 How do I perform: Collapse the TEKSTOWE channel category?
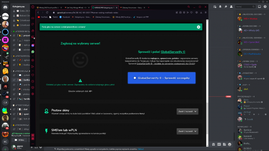[x=21, y=105]
